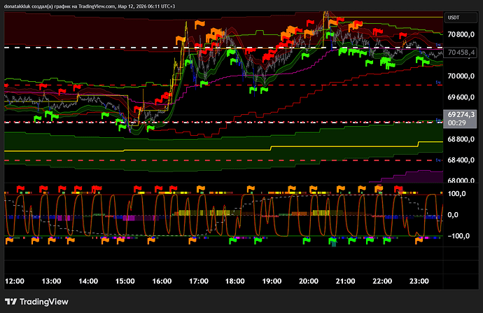Viewport: 483px width, 313px height.
Task: Click the 70 800,0 price axis label
Action: click(x=463, y=34)
